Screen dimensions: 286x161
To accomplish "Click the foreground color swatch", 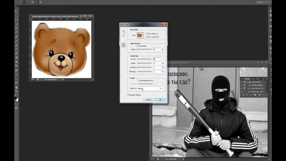I will point(16,98).
